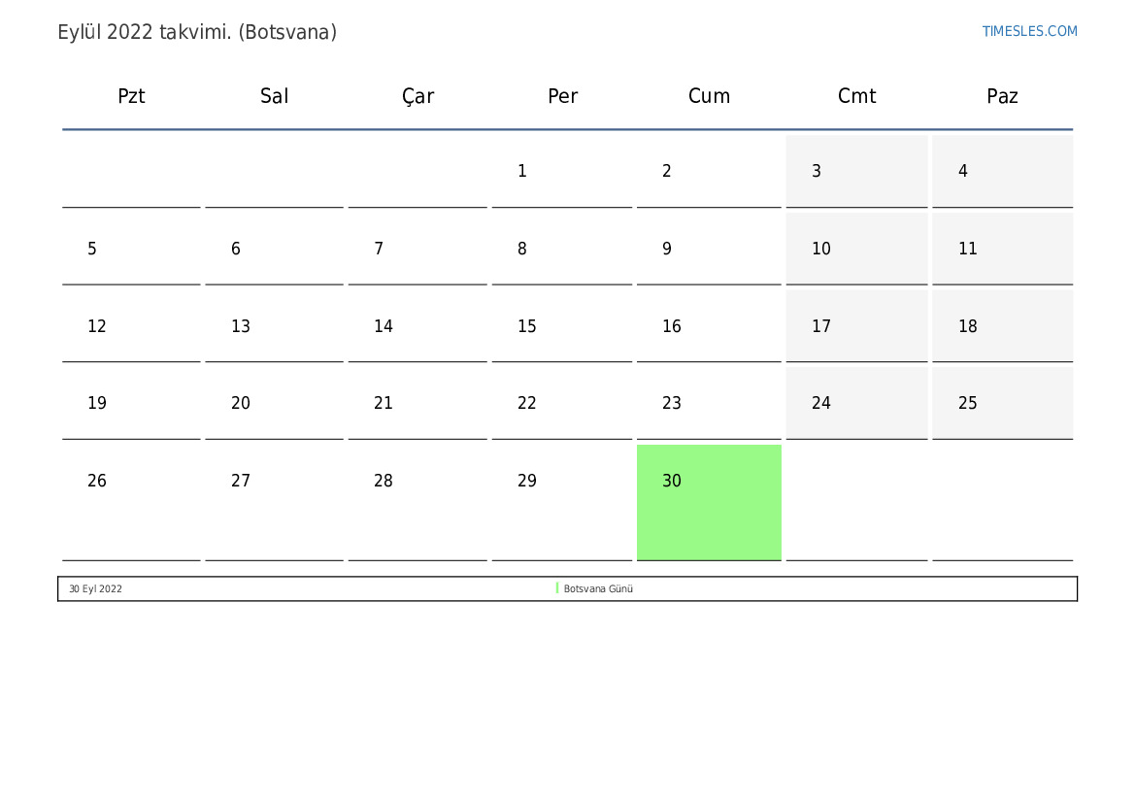Click the 30 Eyl 2022 date entry
1135x803 pixels.
pyautogui.click(x=95, y=588)
